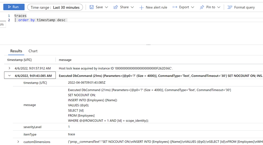263x145 pixels.
Task: Click the severityLevel value 1
Action: pos(69,127)
